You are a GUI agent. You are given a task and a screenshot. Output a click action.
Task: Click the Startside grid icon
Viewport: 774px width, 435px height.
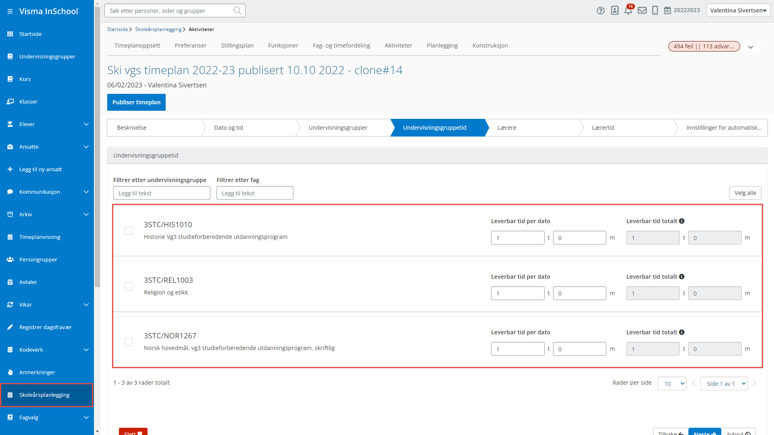10,34
